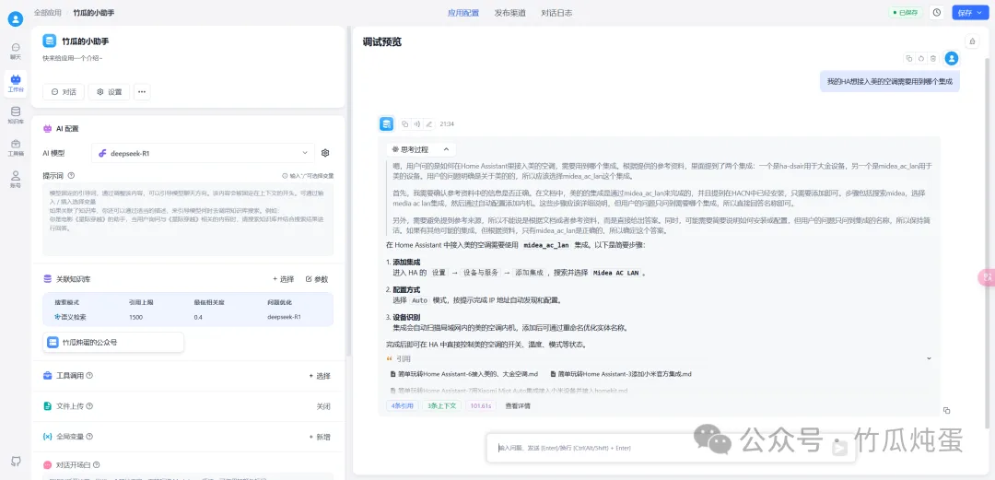Go back to 全部应用 breadcrumb
Viewport: 995px width, 480px height.
[x=48, y=13]
